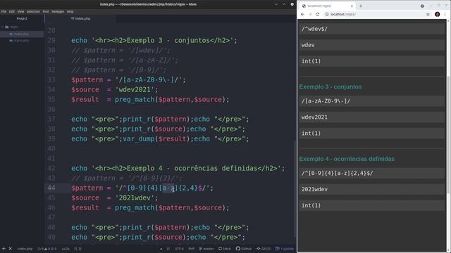The width and height of the screenshot is (451, 253).
Task: Click the site info icon in address bar
Action: pyautogui.click(x=327, y=14)
